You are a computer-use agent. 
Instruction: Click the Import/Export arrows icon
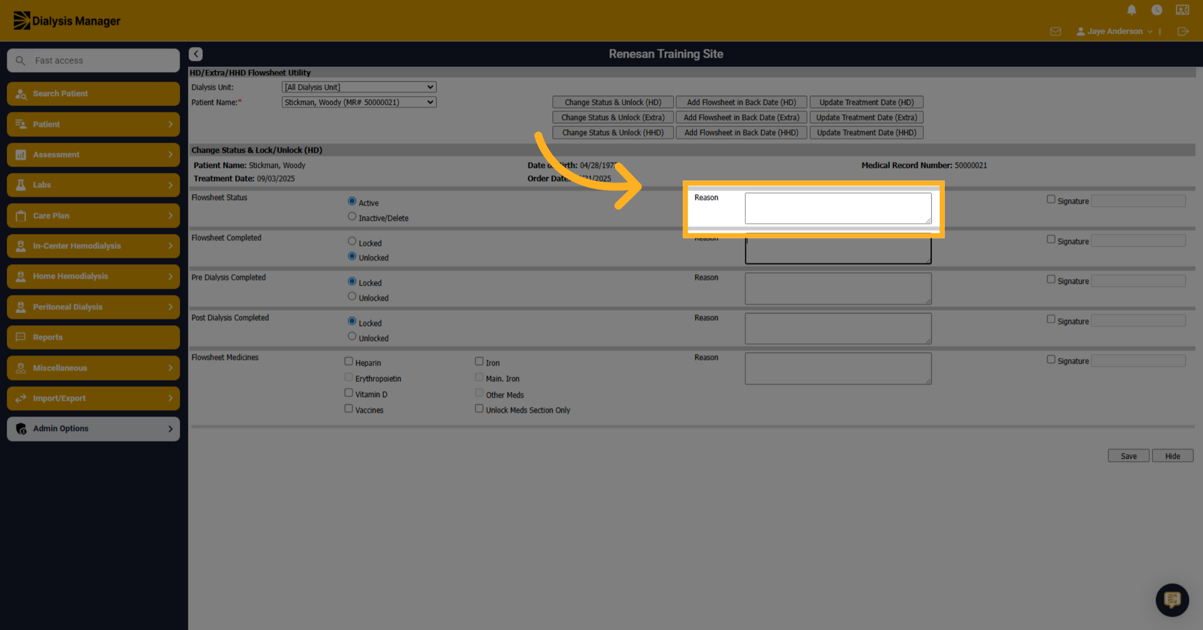pos(21,398)
